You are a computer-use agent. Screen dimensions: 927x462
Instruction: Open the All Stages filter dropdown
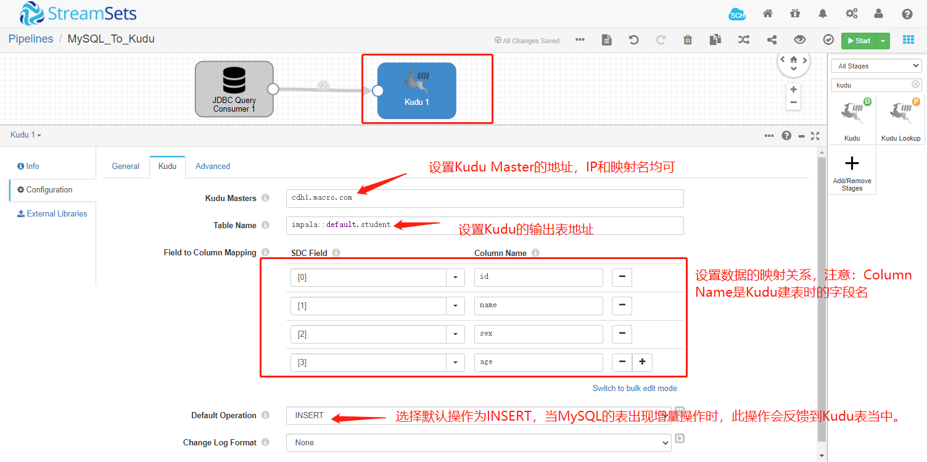(x=876, y=66)
